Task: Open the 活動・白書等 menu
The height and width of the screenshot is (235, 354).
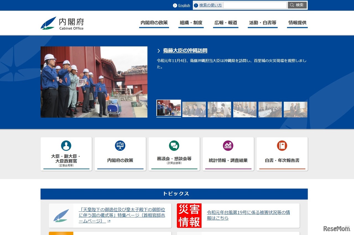Action: 262,23
